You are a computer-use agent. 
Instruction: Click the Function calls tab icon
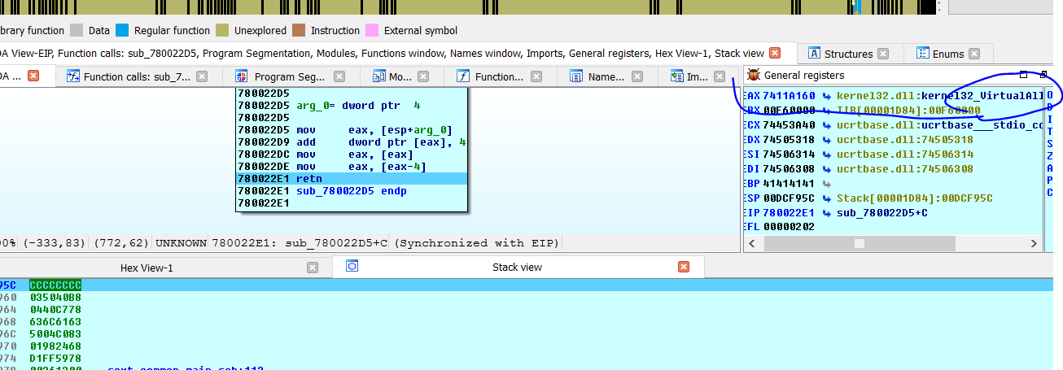73,76
